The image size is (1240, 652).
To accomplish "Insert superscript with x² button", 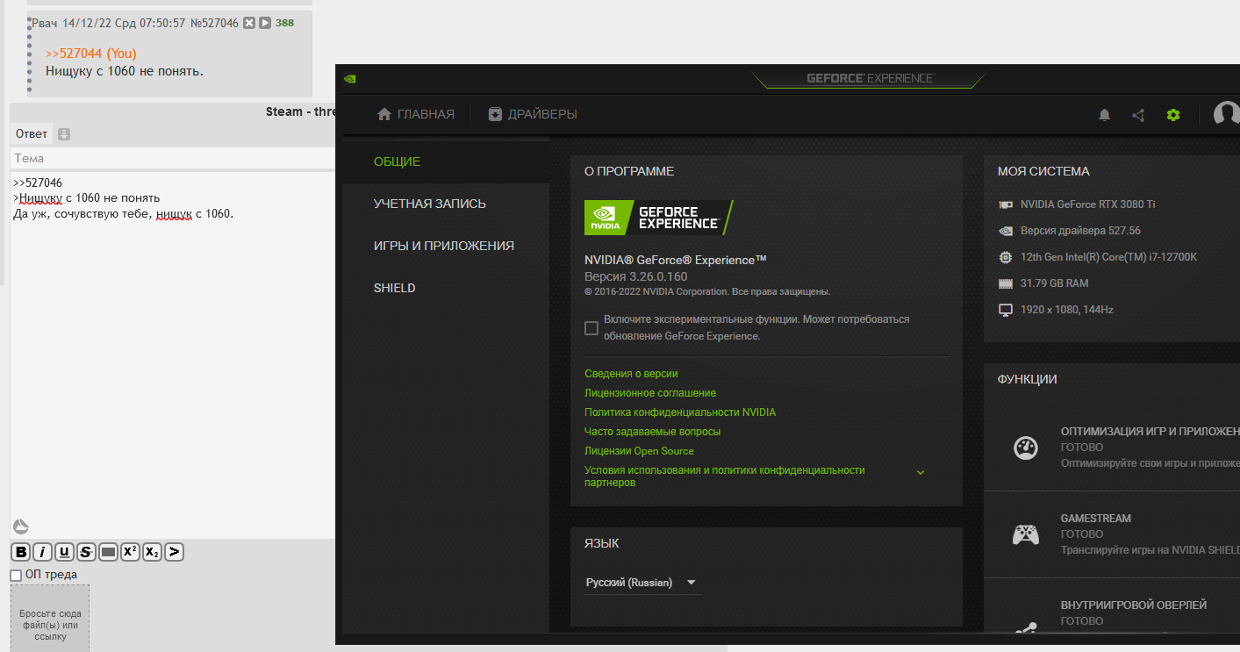I will pos(130,552).
